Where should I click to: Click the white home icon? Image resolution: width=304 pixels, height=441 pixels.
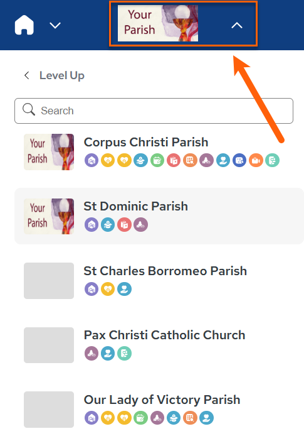(x=24, y=25)
